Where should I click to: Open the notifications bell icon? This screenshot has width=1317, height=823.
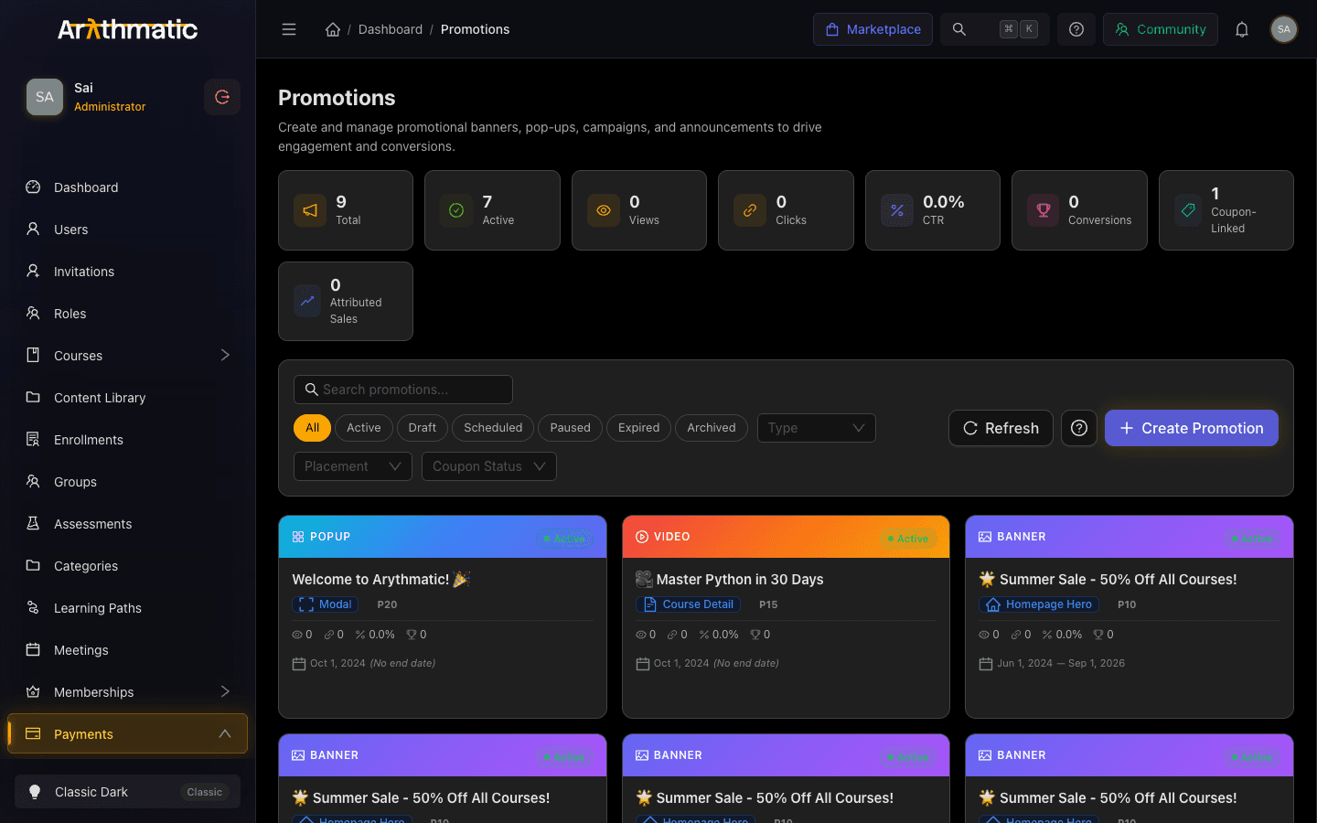click(1242, 29)
